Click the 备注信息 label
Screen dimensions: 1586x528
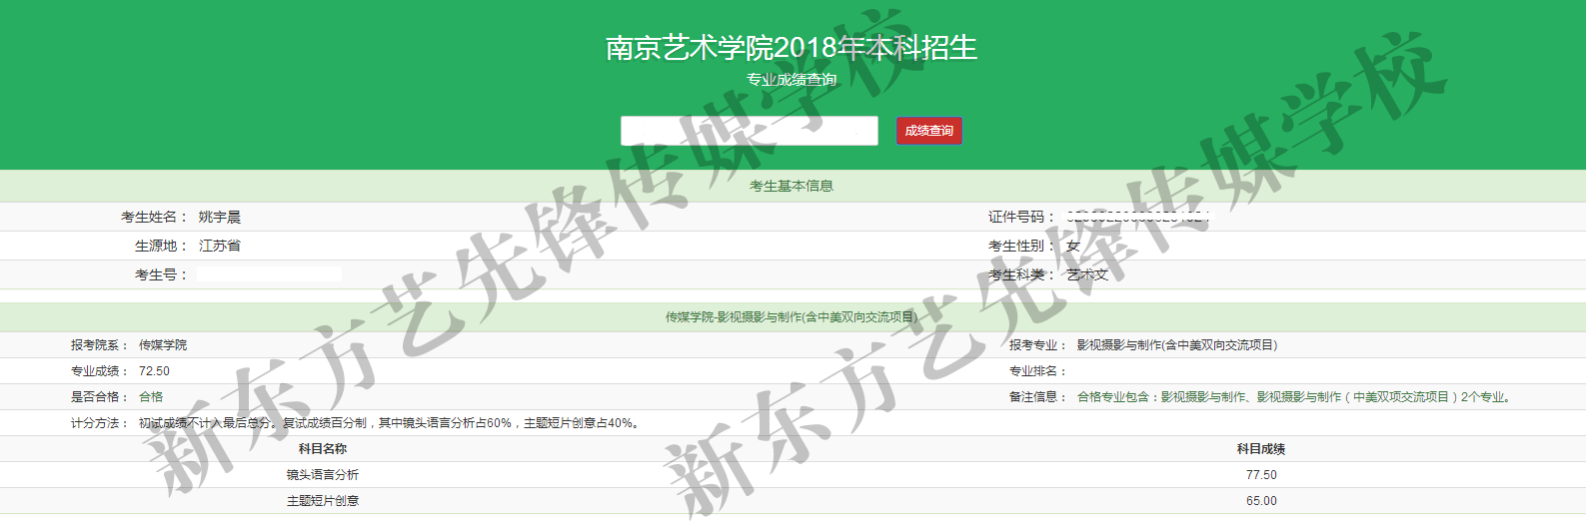click(1038, 397)
